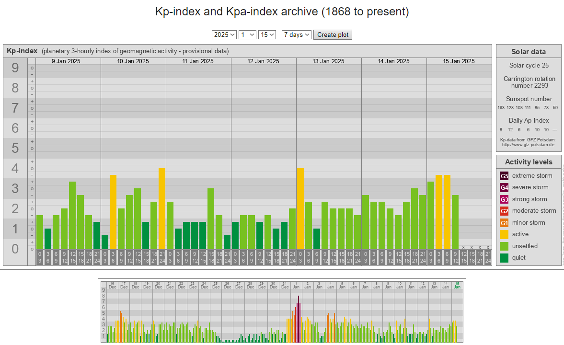Click the yellow active level swatch
This screenshot has width=564, height=345.
pos(504,234)
